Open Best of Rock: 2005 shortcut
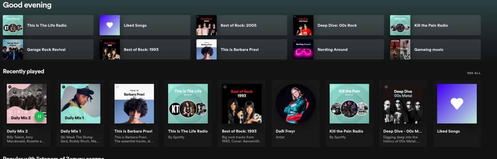497x159 pixels. pyautogui.click(x=242, y=25)
